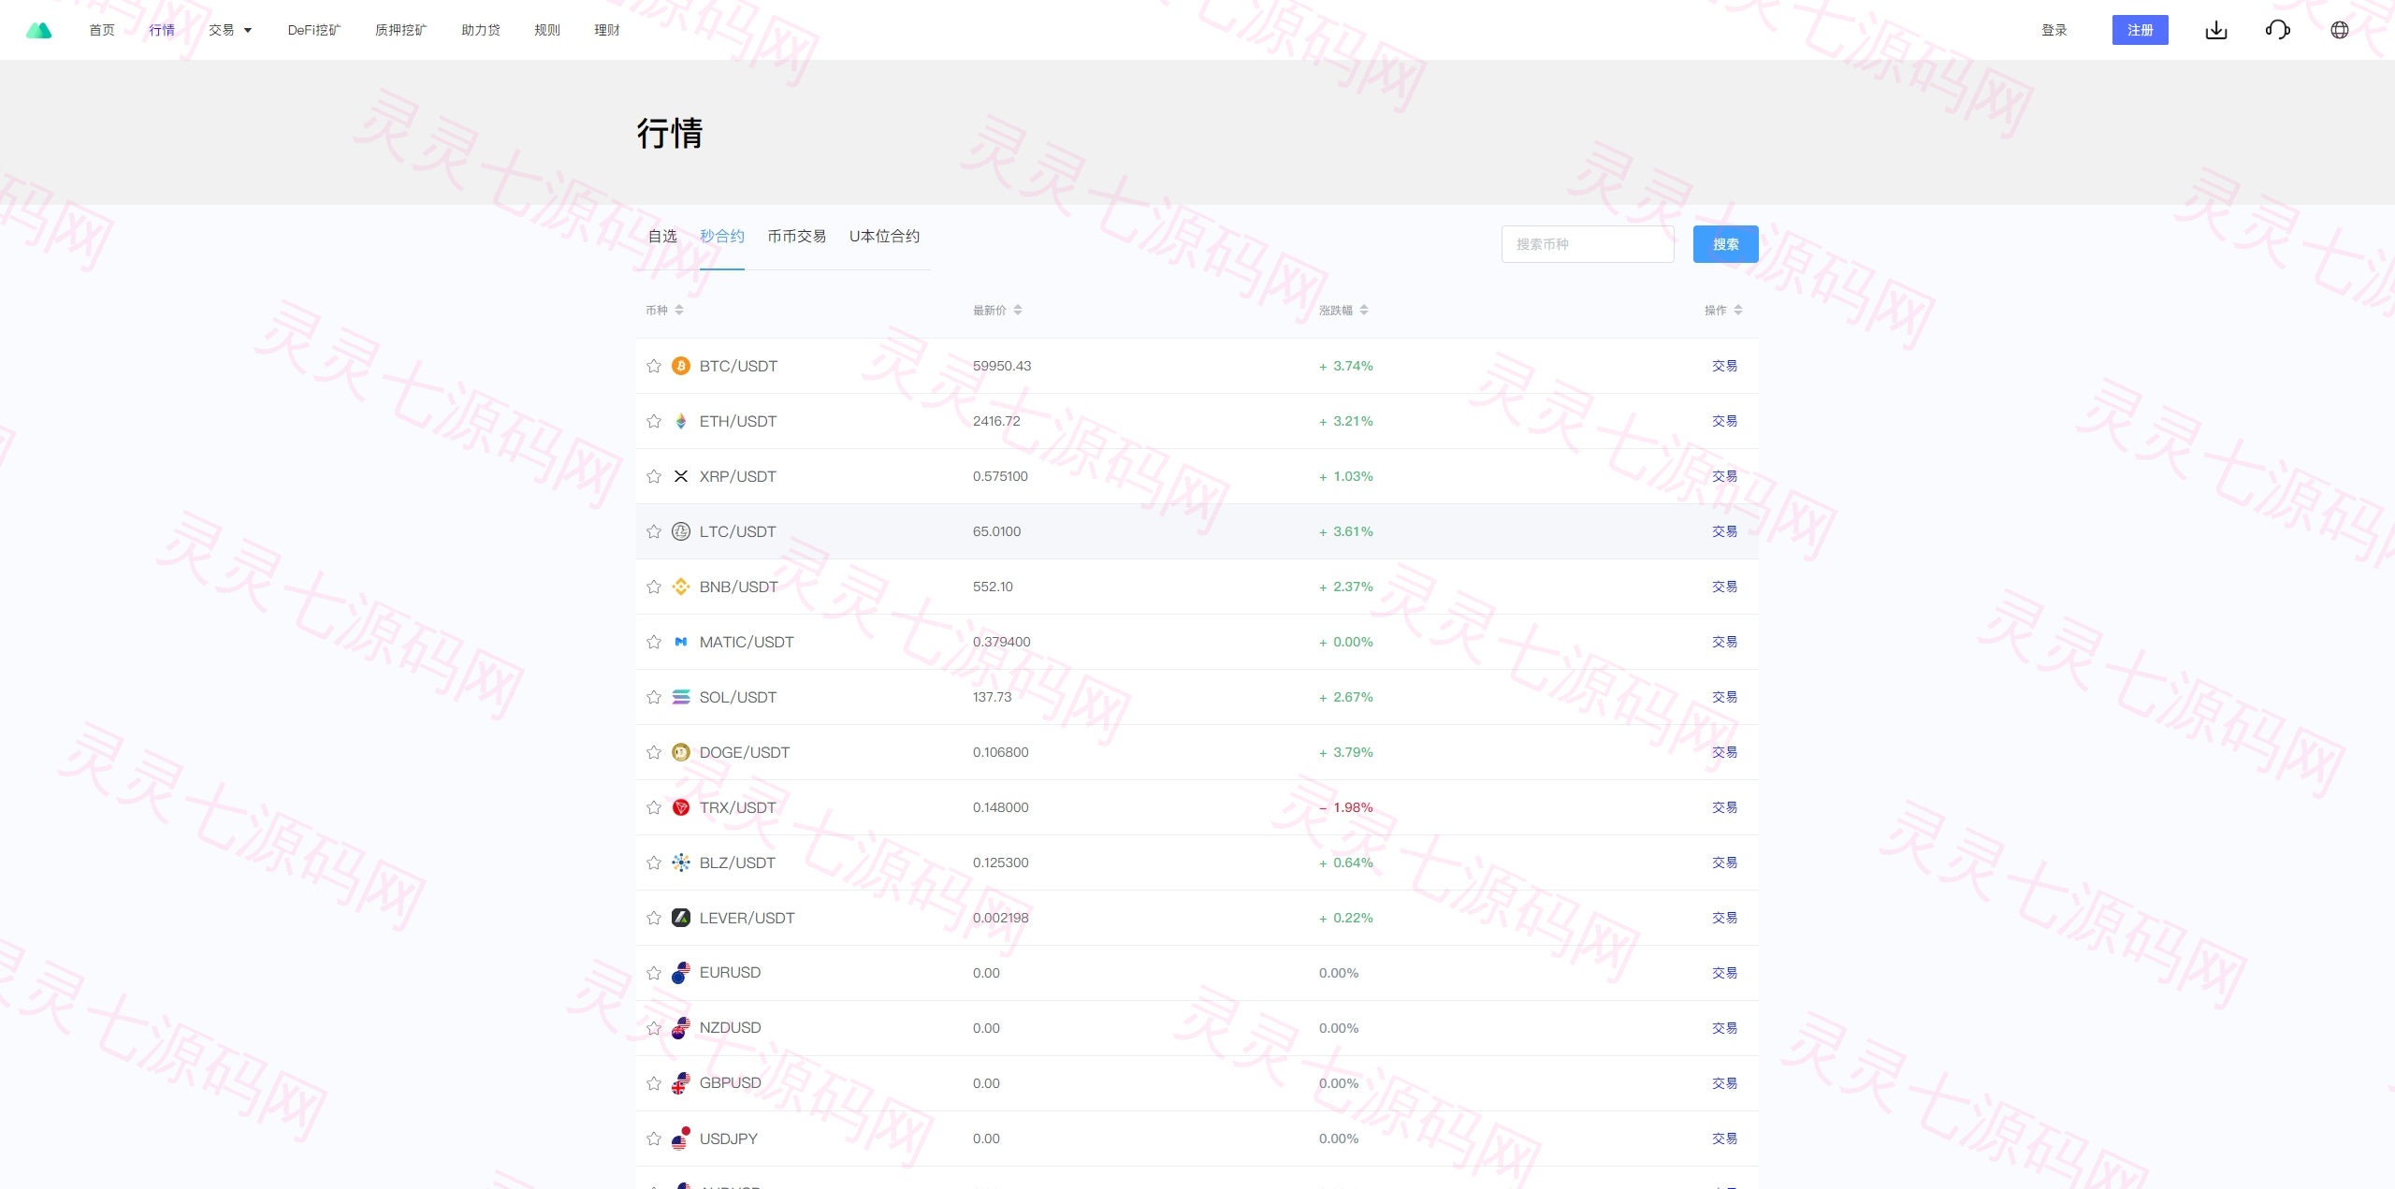
Task: Star the XRP/USDT pair
Action: click(x=654, y=476)
